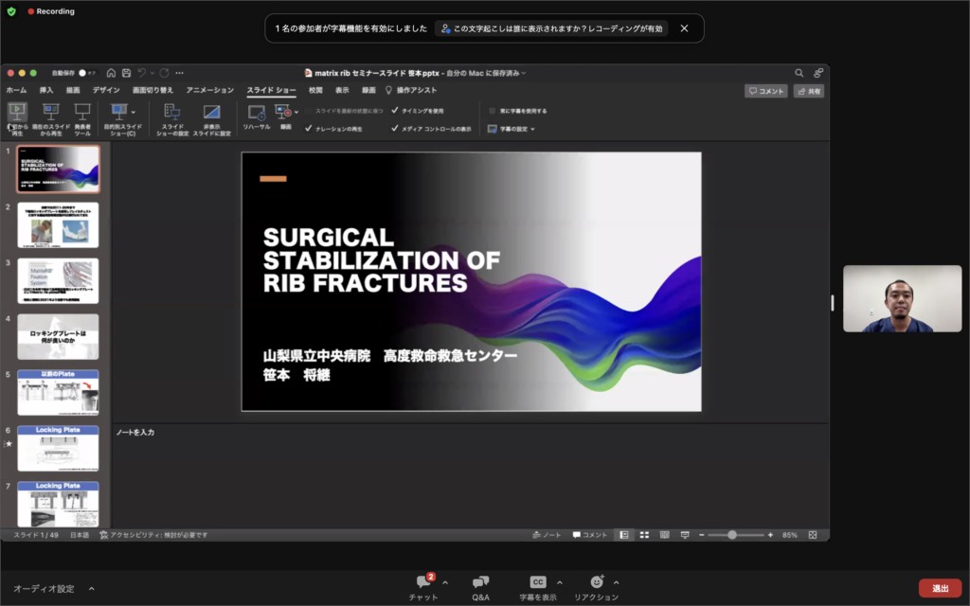The image size is (970, 606).
Task: Toggle Play Narrations (ナレーションの再生) checkbox
Action: [309, 128]
